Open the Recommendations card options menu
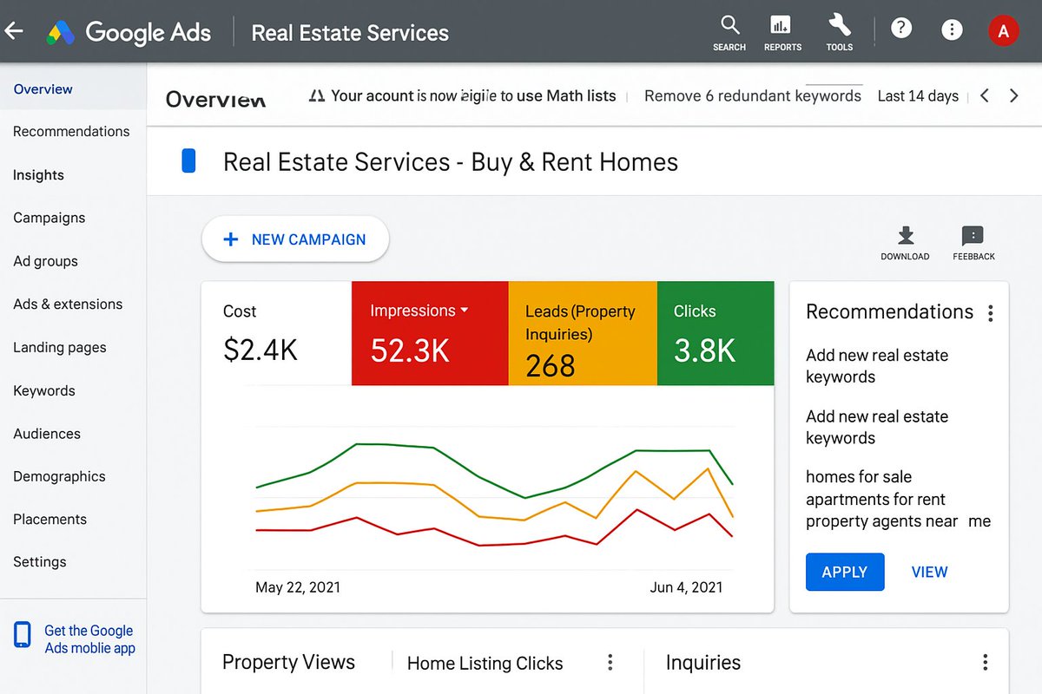This screenshot has width=1042, height=694. pyautogui.click(x=991, y=313)
